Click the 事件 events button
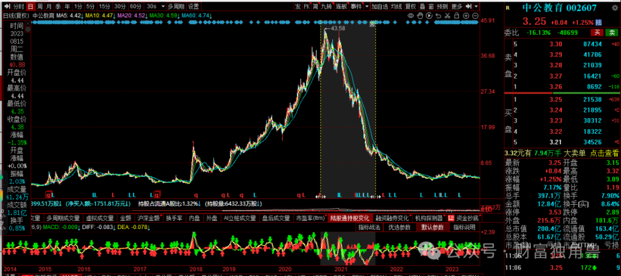Screen dimensions: 621x276 tap(356, 6)
